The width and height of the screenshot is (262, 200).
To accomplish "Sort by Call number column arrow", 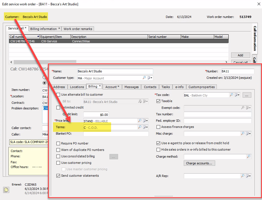I will [38, 36].
